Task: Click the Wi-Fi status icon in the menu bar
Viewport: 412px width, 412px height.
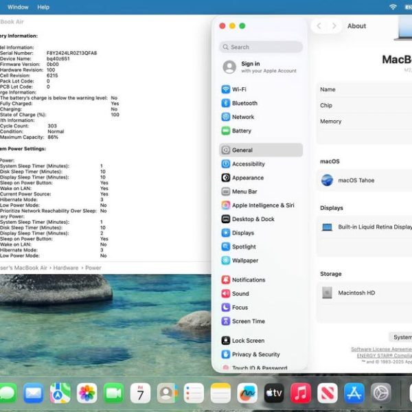Action: 393,7
